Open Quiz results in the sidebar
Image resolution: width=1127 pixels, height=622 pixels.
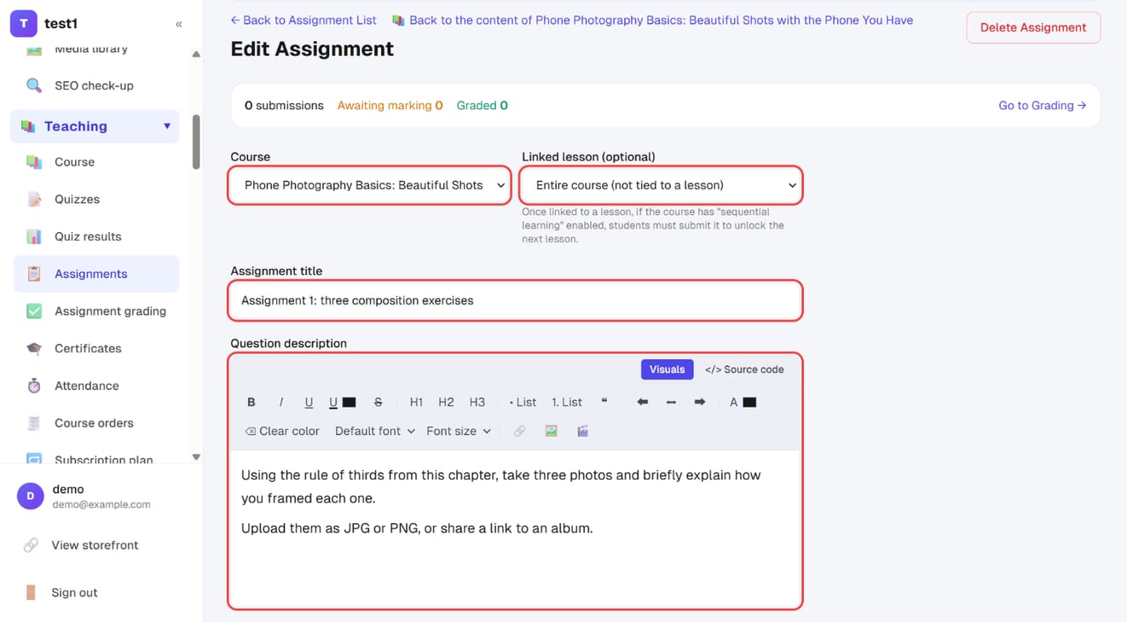point(96,236)
